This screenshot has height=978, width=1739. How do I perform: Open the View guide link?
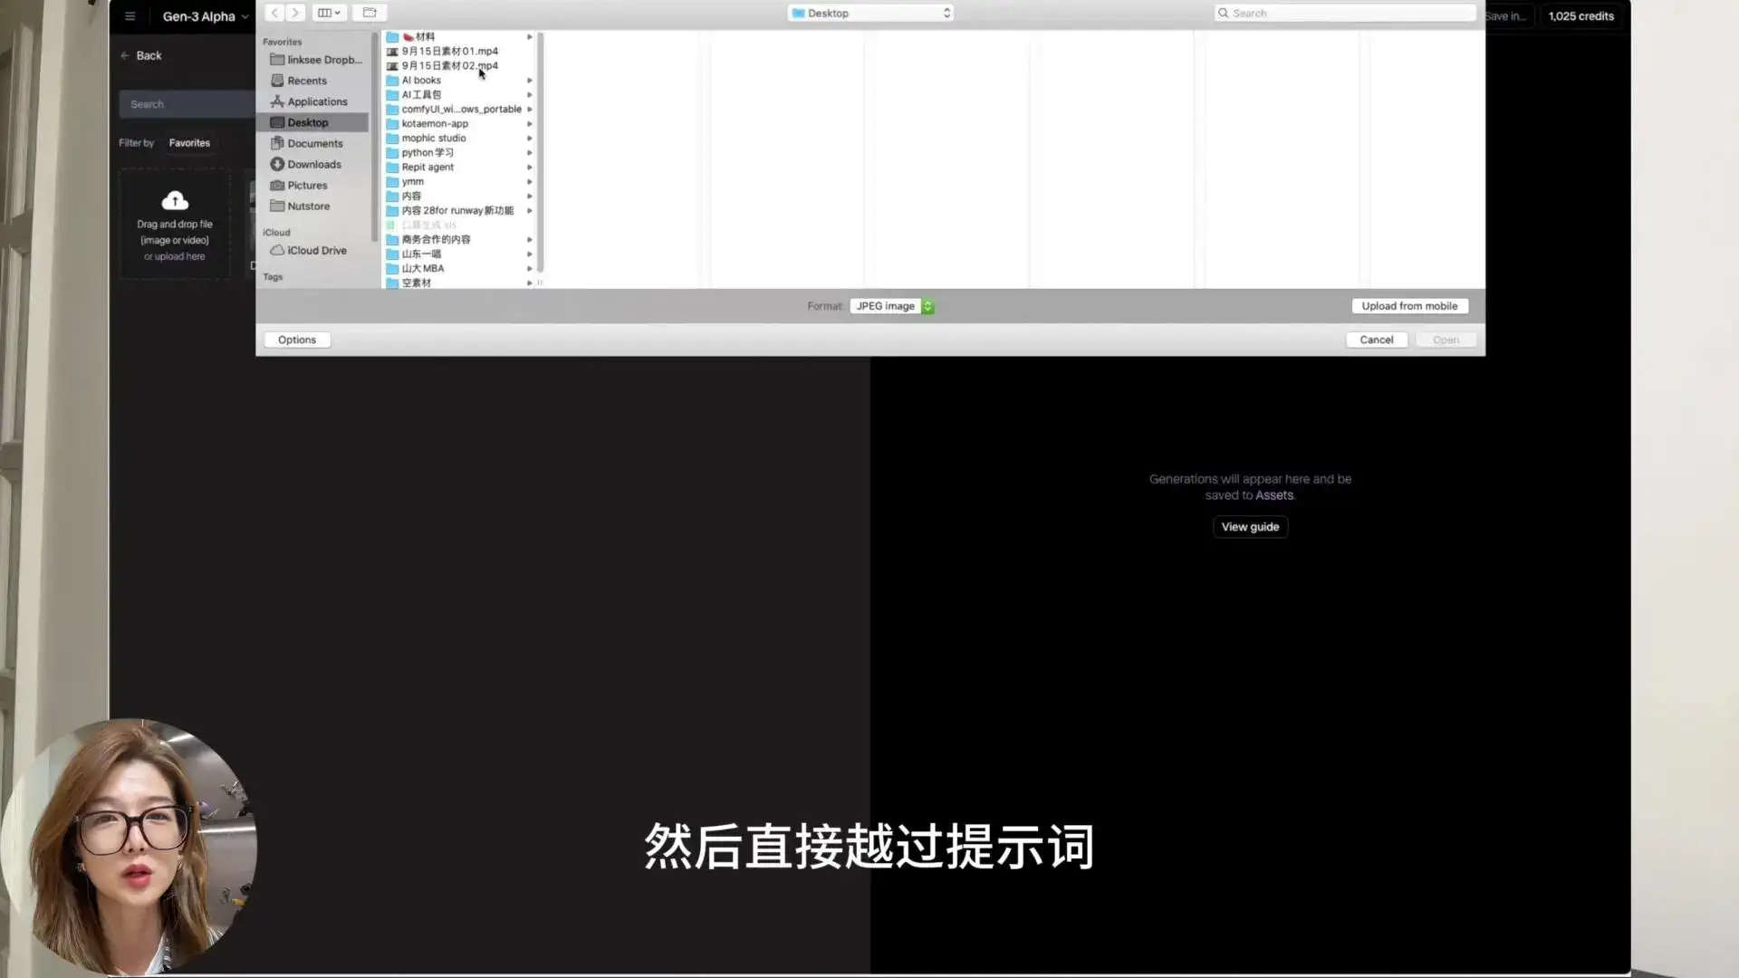(x=1250, y=526)
